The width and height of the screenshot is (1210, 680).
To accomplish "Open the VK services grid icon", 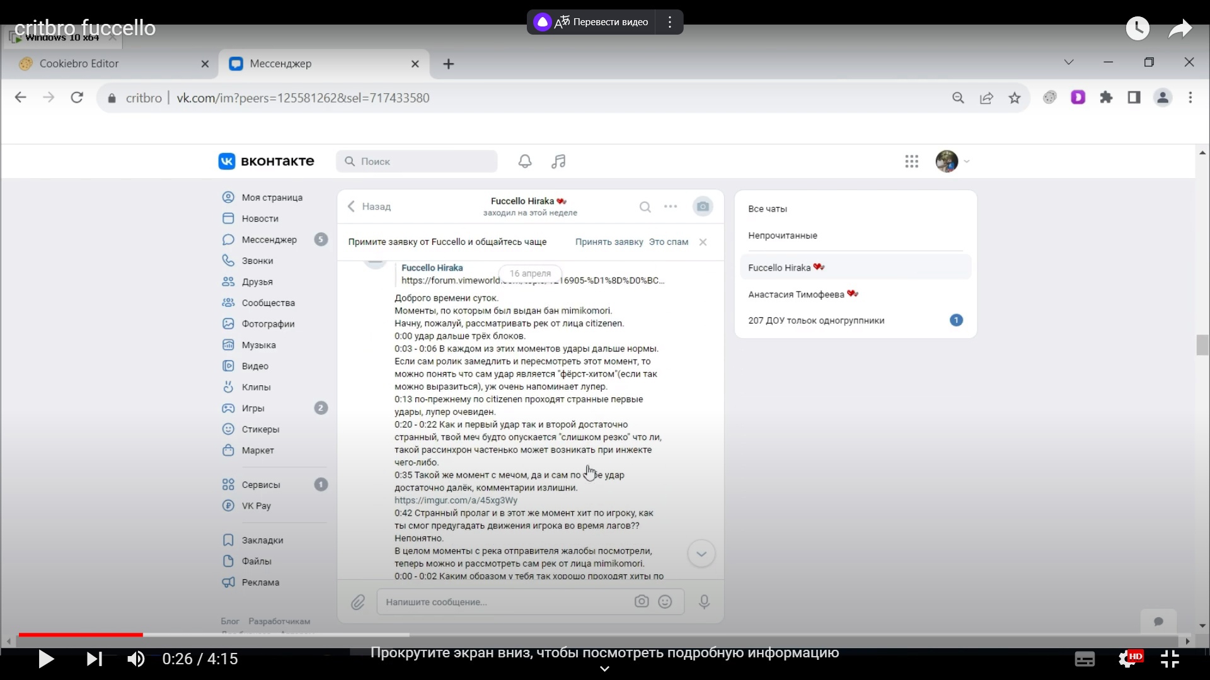I will pos(911,161).
